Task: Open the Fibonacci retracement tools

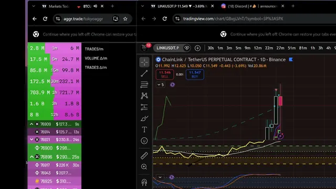Action: (144, 85)
